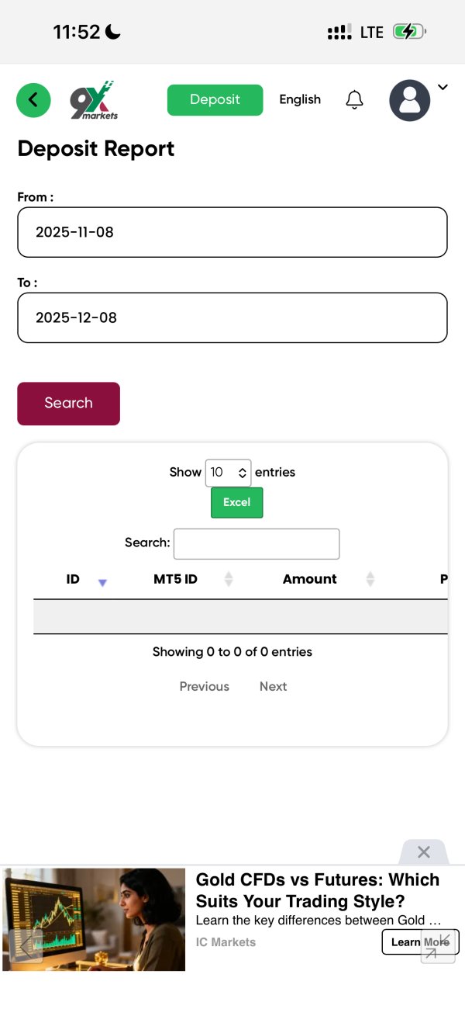
Task: Open the 9X Markets logo home
Action: (94, 100)
